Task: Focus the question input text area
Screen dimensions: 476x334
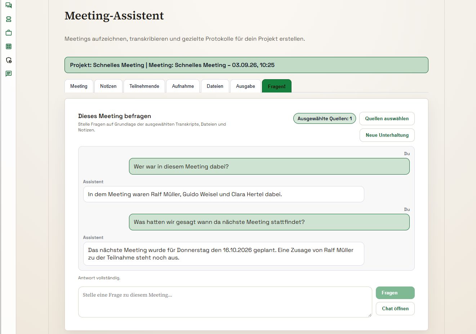Action: [225, 302]
